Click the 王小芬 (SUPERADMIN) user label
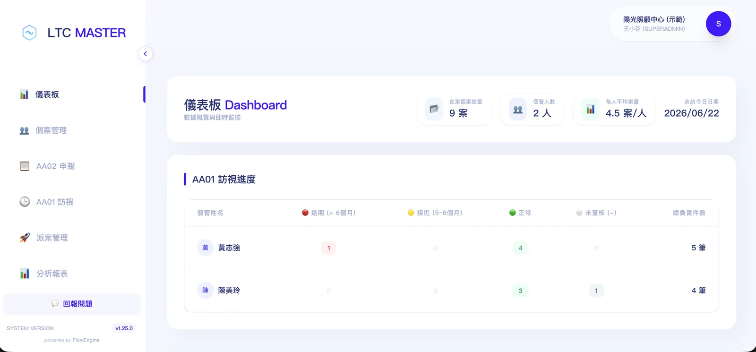Viewport: 756px width, 352px height. coord(654,29)
